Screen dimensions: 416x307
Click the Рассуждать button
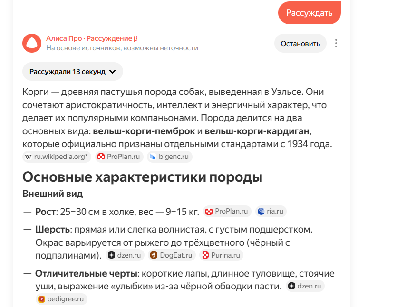[309, 13]
